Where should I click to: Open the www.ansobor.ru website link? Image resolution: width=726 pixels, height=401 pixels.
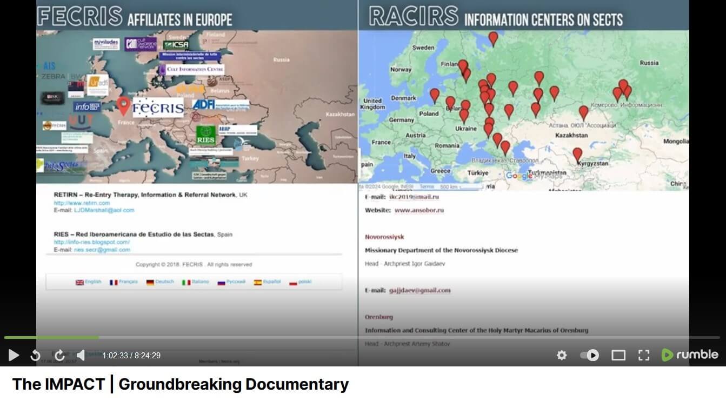tap(419, 210)
